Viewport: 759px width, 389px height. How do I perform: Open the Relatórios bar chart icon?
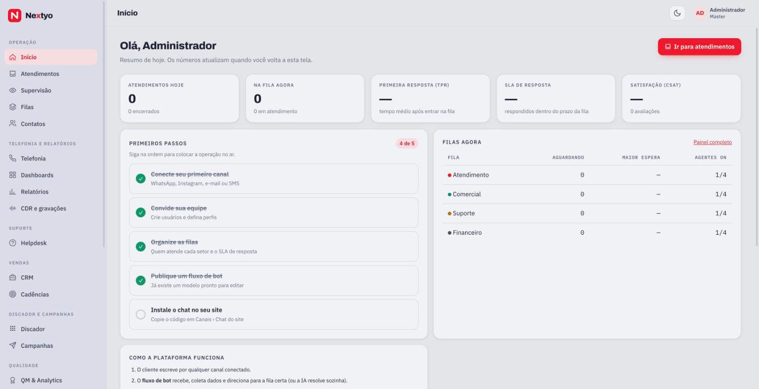click(13, 192)
